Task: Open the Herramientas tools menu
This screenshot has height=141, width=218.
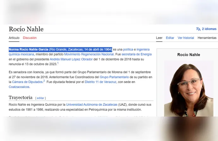Action: tap(207, 38)
